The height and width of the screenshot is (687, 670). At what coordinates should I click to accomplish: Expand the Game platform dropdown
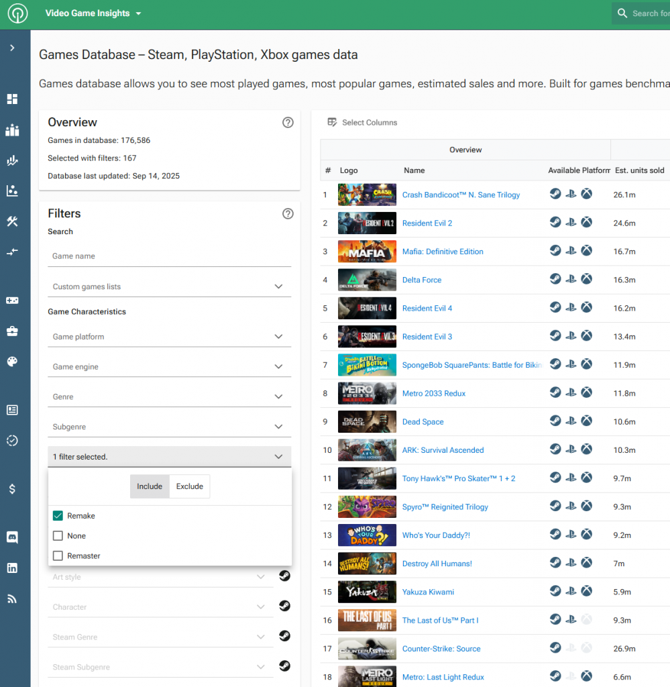(x=170, y=337)
